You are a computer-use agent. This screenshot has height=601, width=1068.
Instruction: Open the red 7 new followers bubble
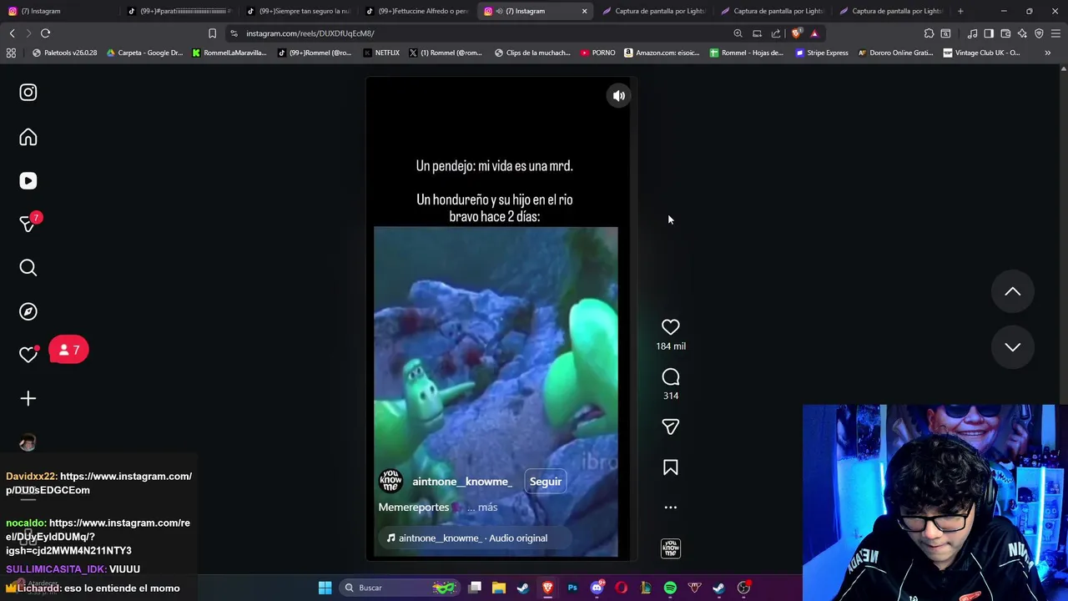click(x=68, y=350)
